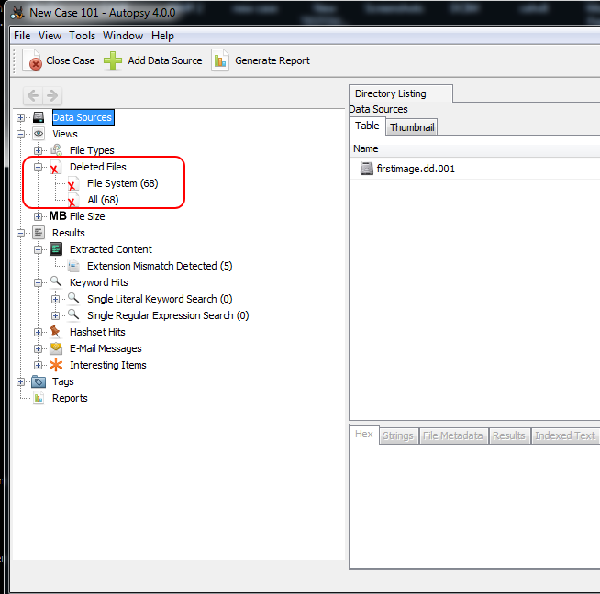The height and width of the screenshot is (594, 600).
Task: Click the File System (68) icon
Action: (x=73, y=183)
